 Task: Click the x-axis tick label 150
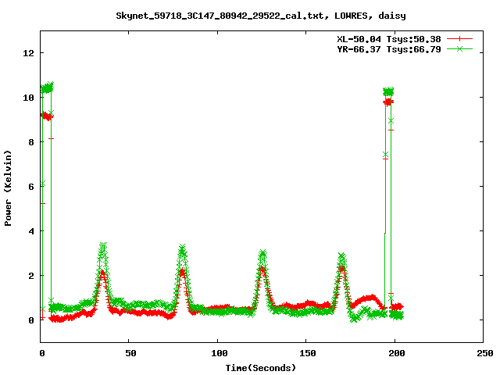tap(308, 353)
